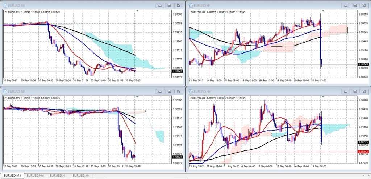371x179 pixels.
Task: Switch to the EURUSD,M1 bottom tab
Action: [12, 175]
